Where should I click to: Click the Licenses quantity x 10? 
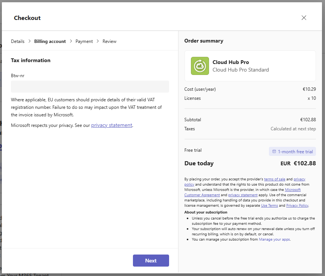pos(312,98)
